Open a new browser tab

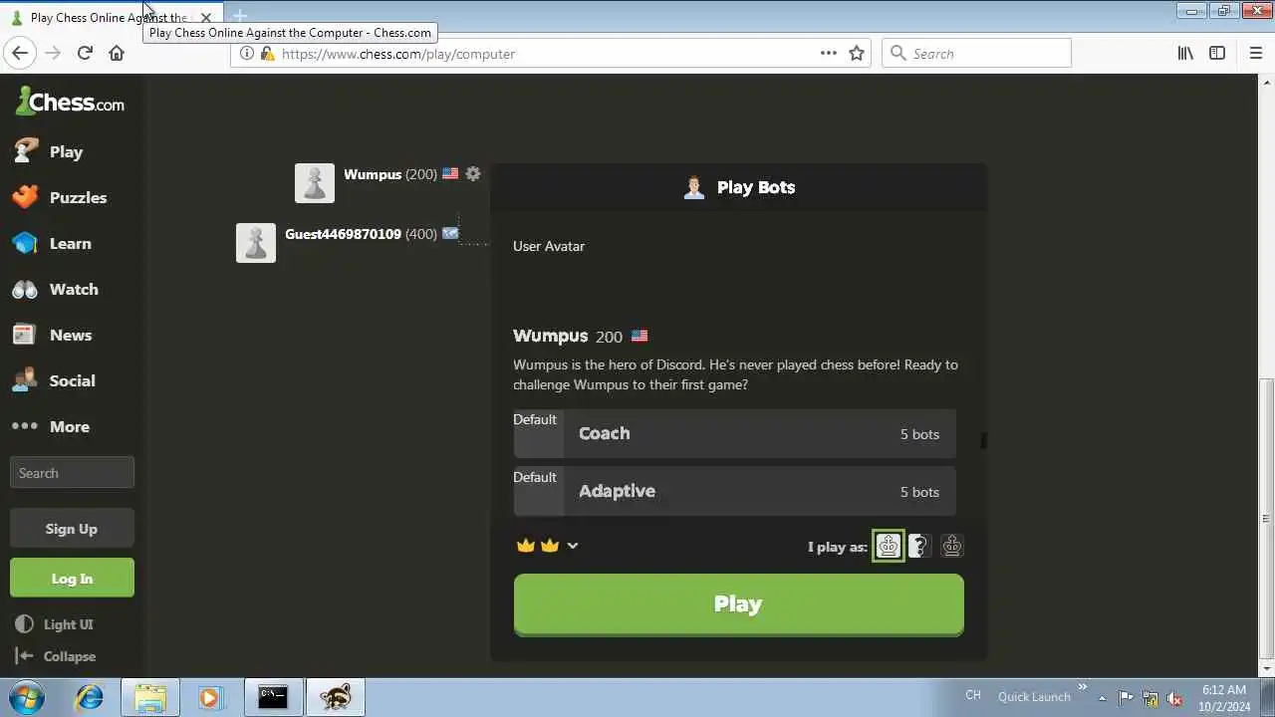click(240, 17)
